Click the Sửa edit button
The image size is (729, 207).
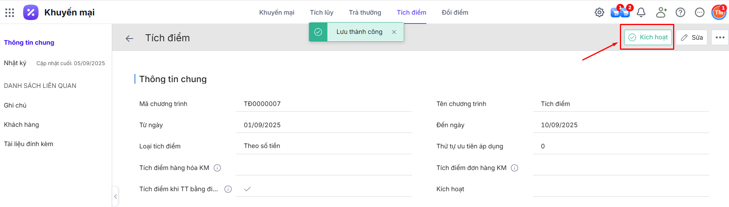point(692,37)
